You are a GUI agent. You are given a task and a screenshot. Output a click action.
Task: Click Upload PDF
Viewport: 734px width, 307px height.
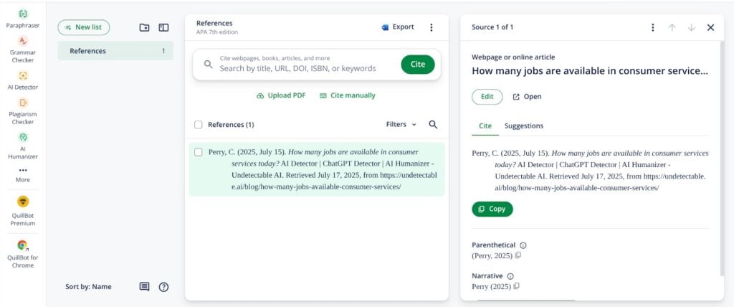pos(281,95)
